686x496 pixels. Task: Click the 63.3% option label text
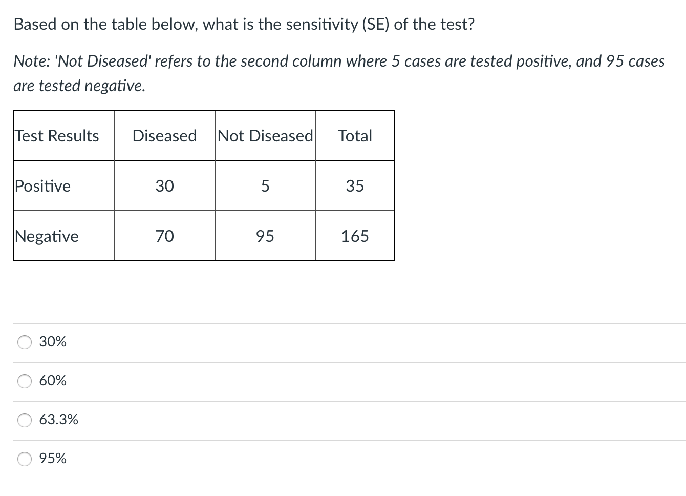coord(58,420)
